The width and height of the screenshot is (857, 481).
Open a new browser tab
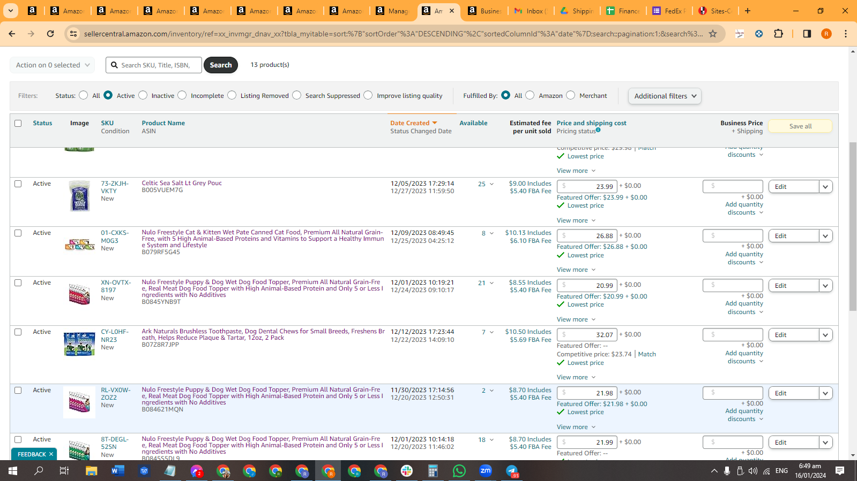(x=748, y=11)
